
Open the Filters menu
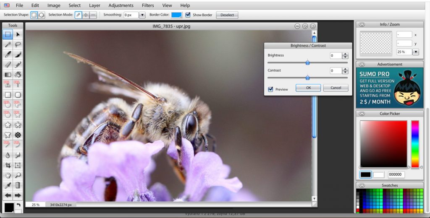[x=148, y=5]
